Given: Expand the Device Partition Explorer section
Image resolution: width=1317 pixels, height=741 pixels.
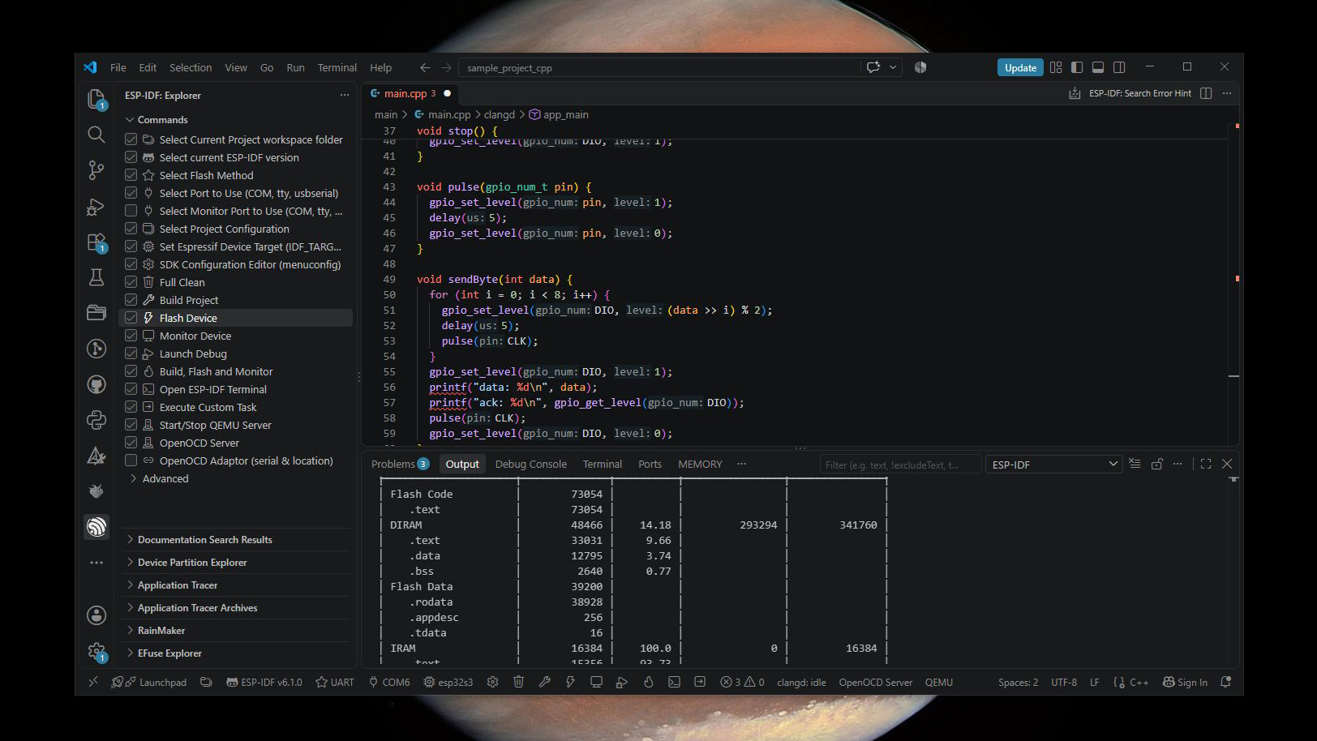Looking at the screenshot, I should tap(192, 562).
